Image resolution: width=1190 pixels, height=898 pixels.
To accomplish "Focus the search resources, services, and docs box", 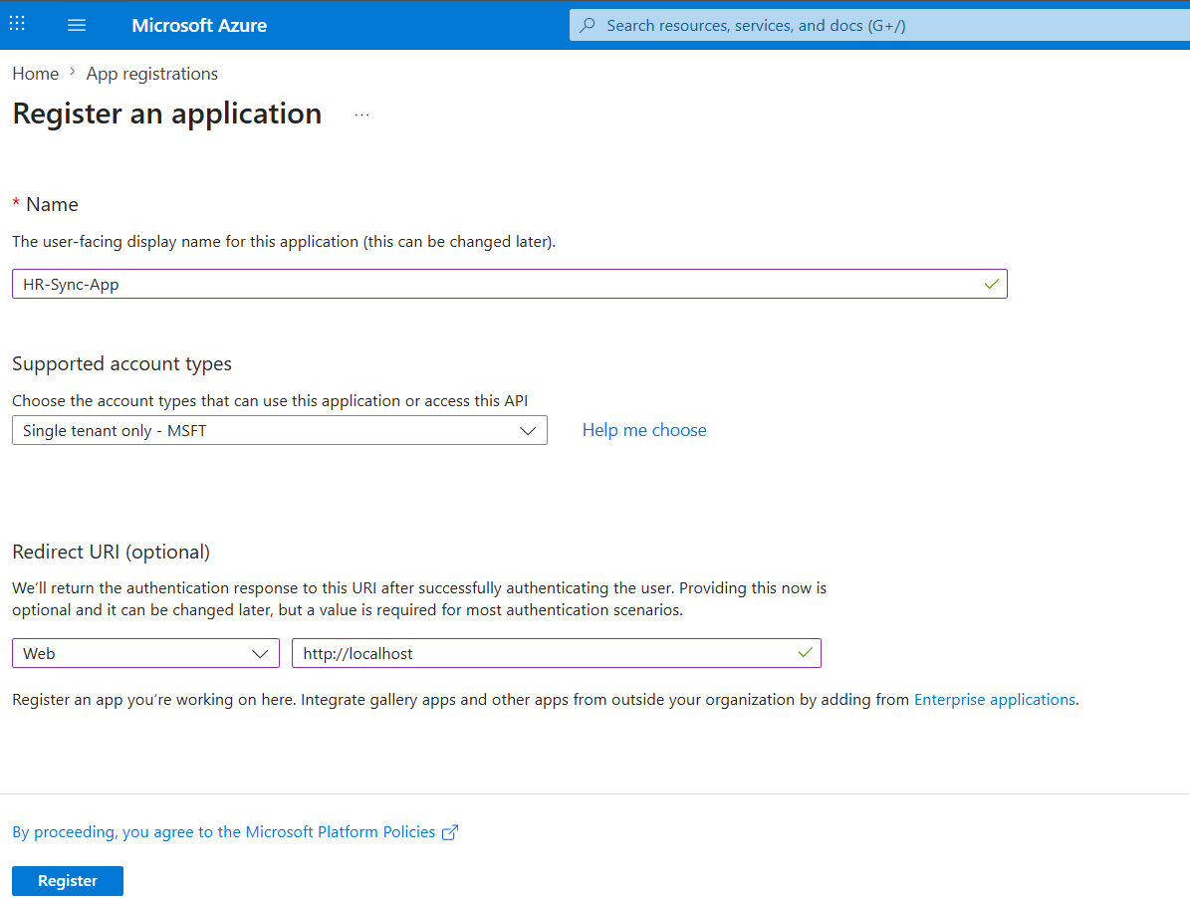I will (x=879, y=25).
